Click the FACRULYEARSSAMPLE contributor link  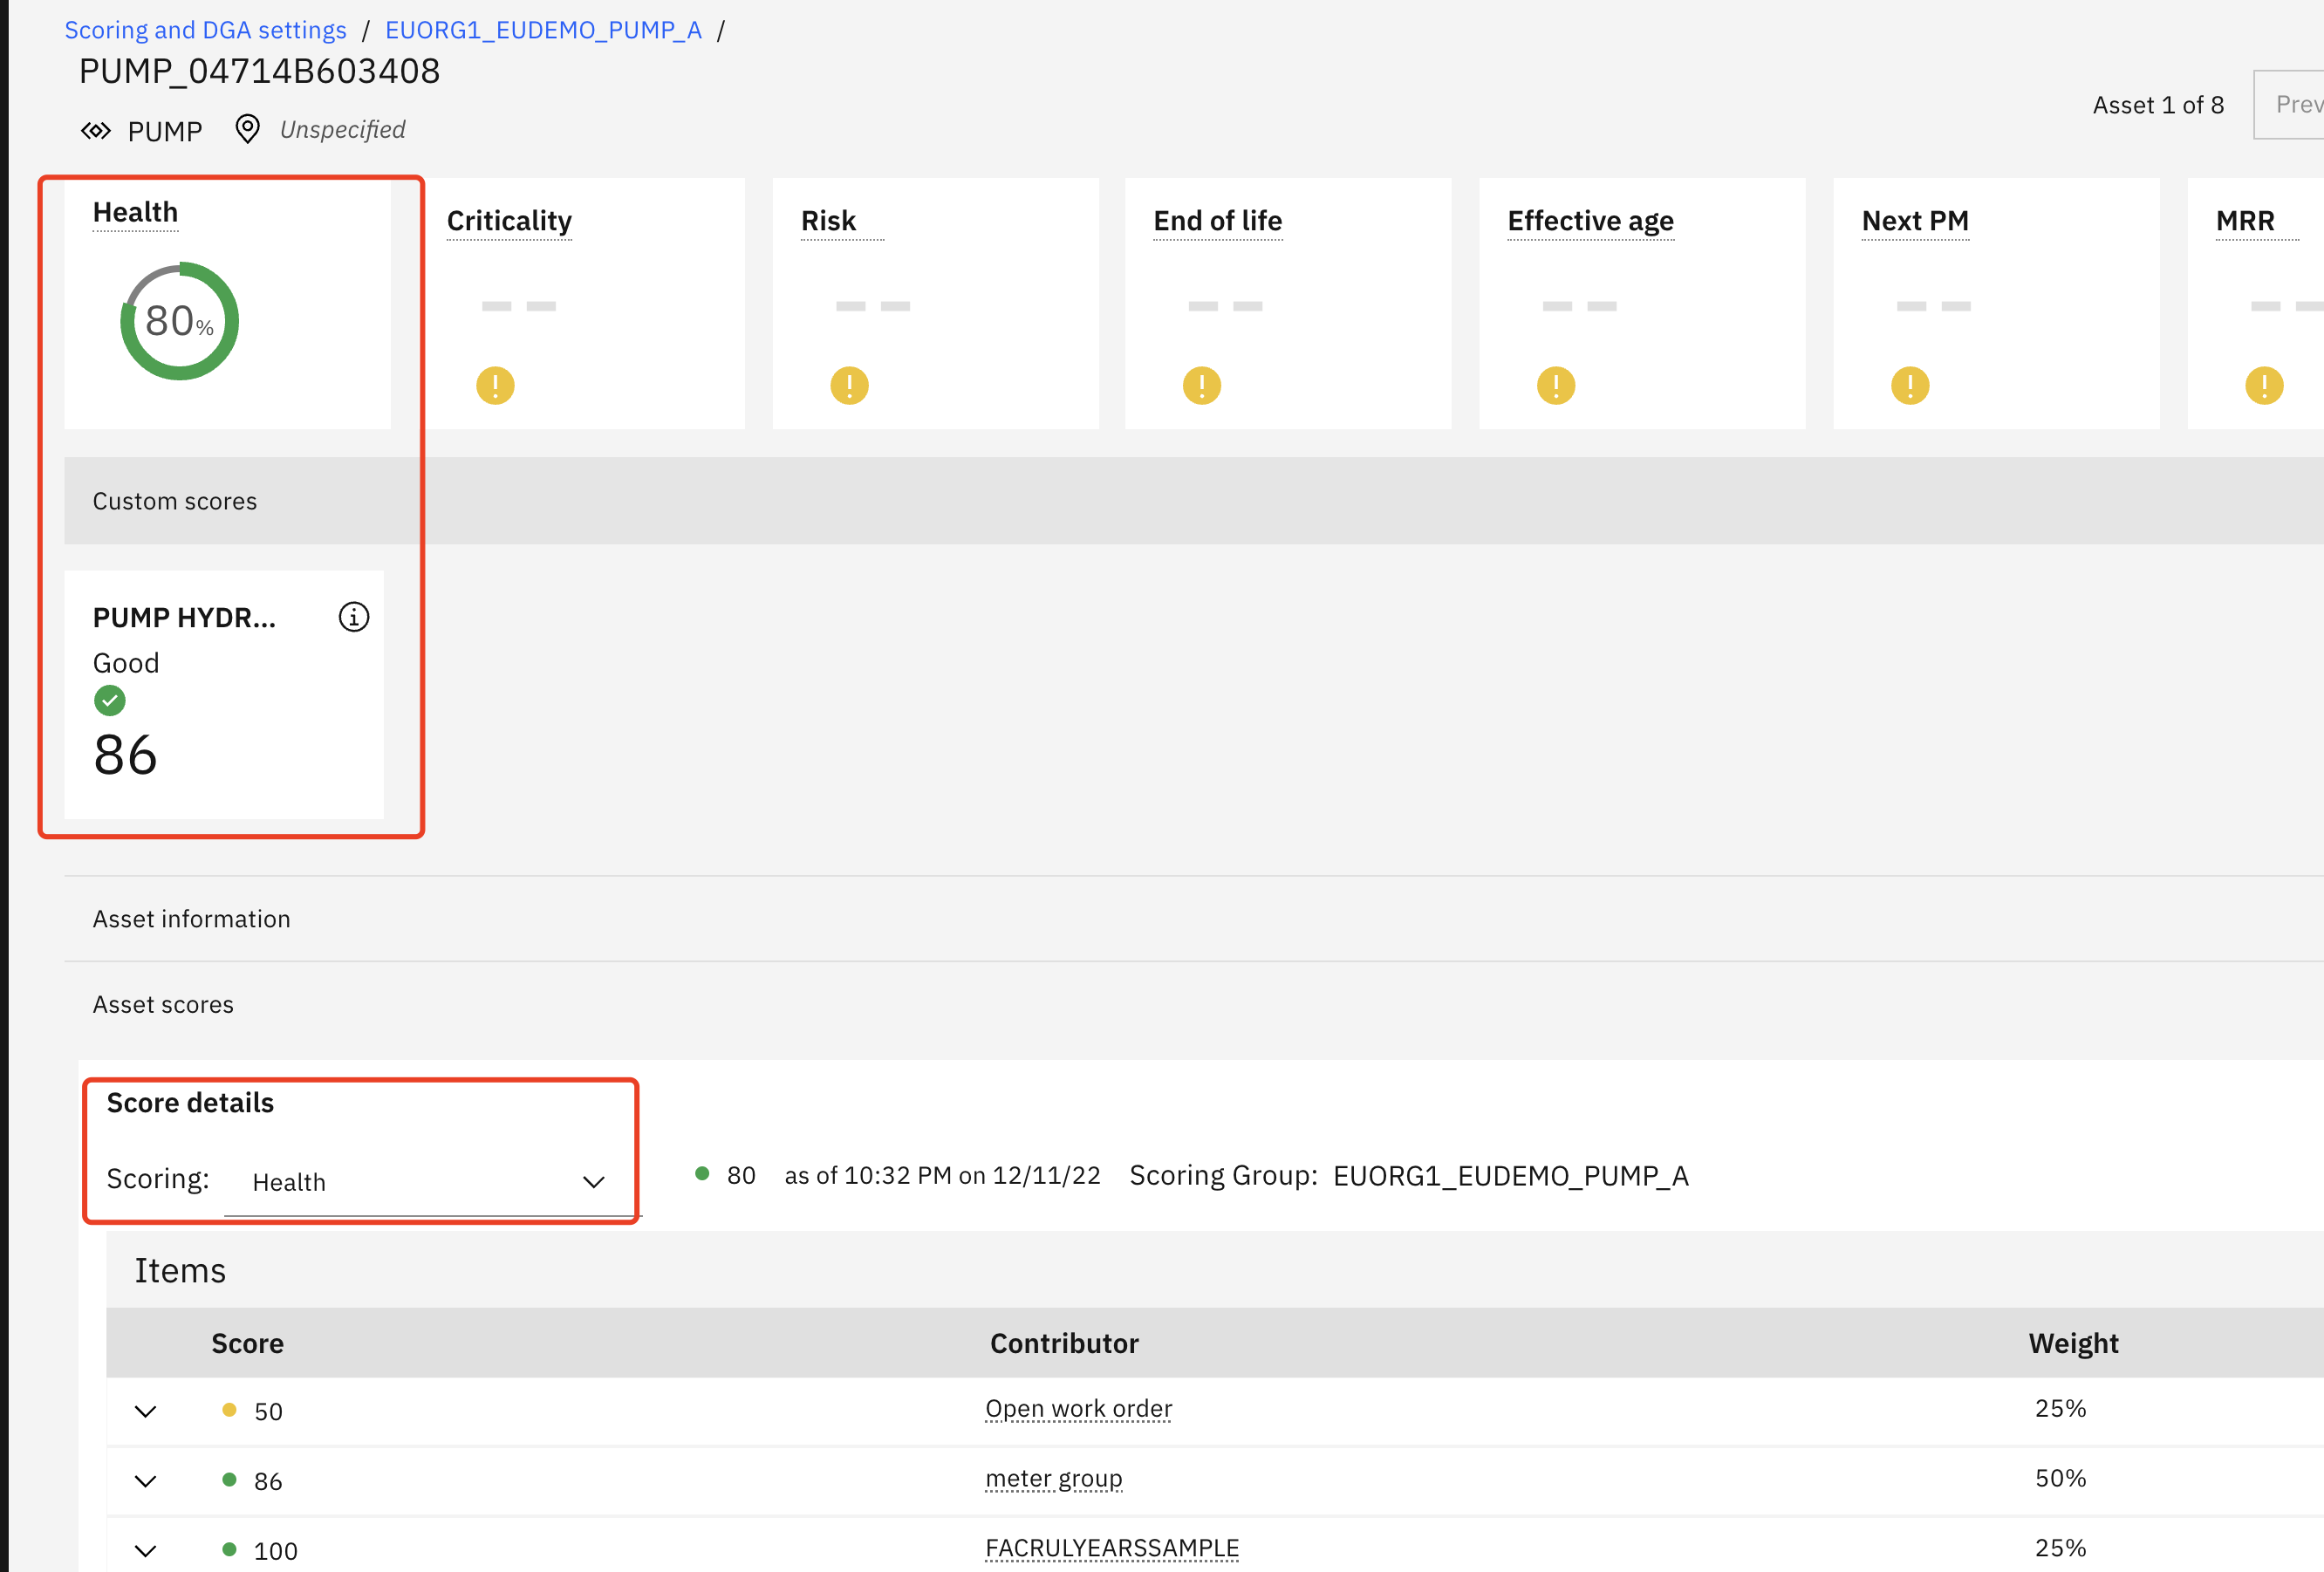(x=1112, y=1548)
